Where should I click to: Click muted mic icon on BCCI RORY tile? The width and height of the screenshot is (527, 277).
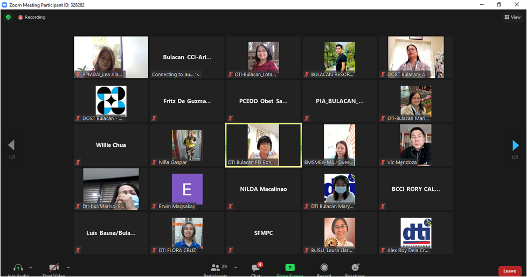click(x=383, y=206)
